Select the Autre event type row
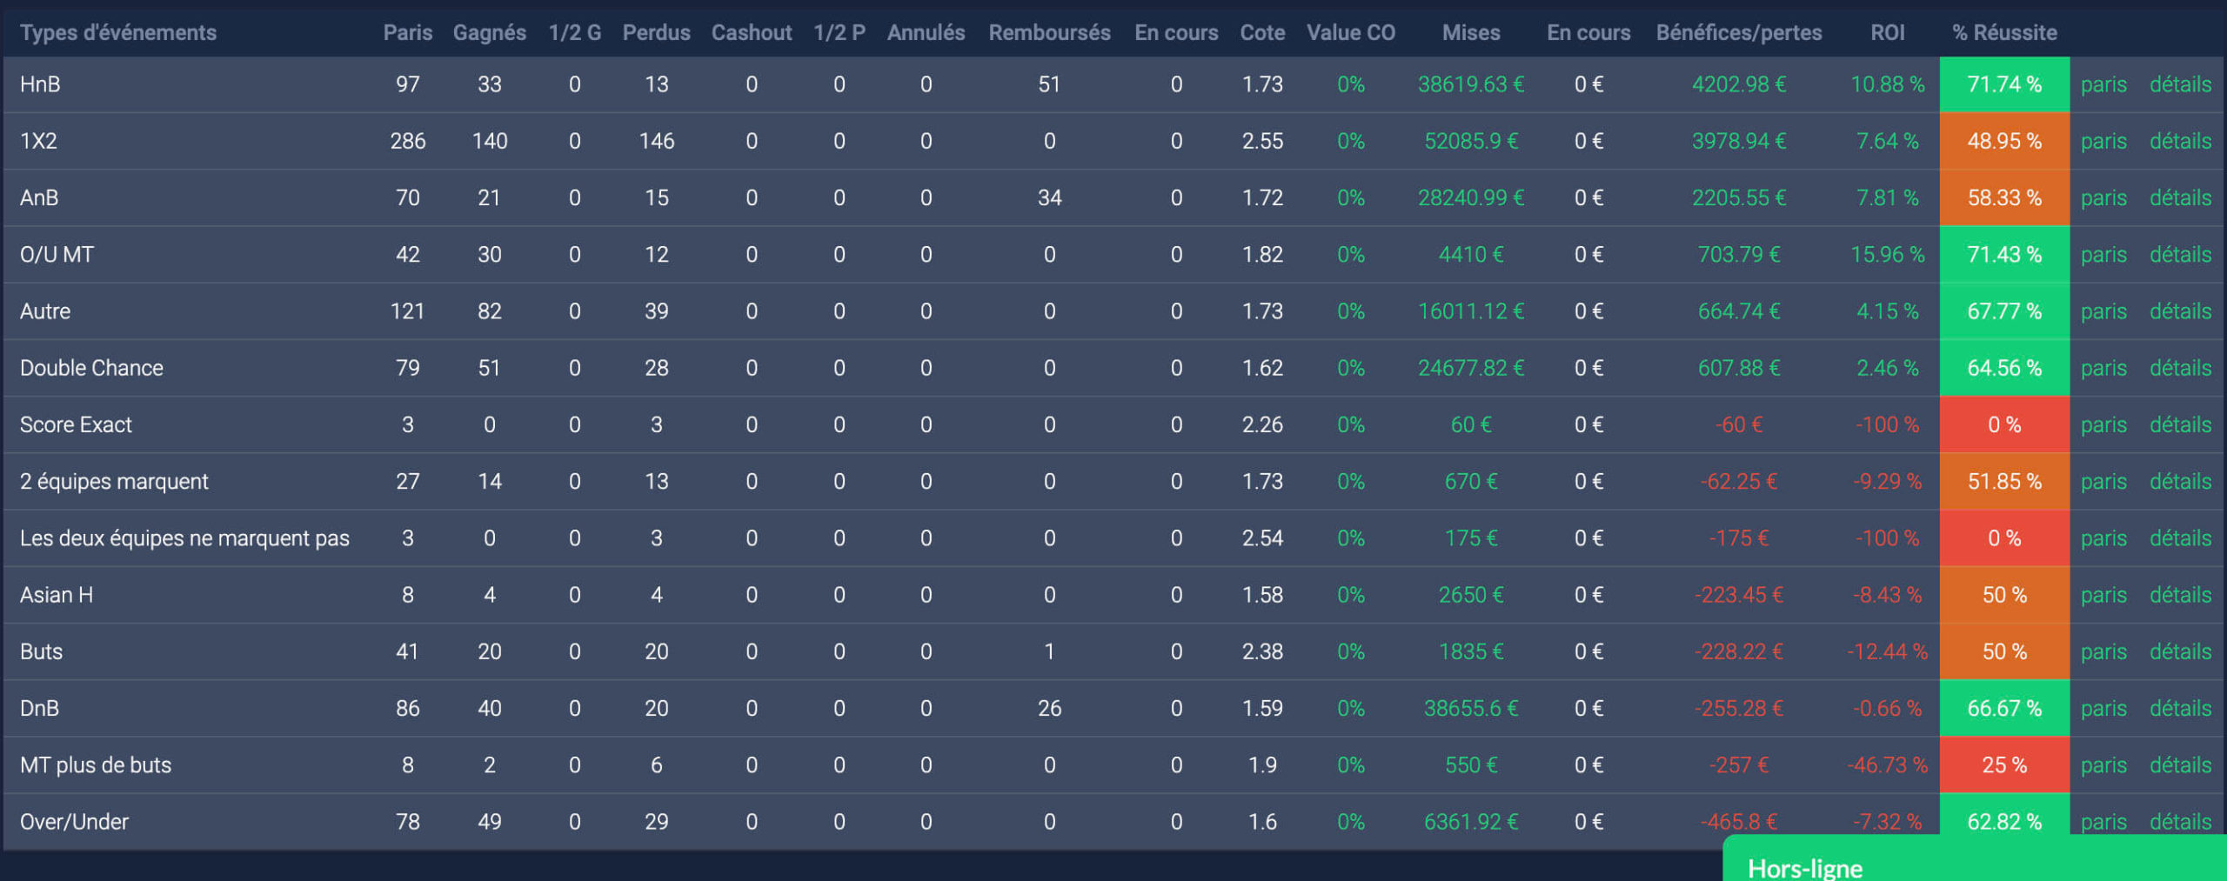 pos(45,311)
